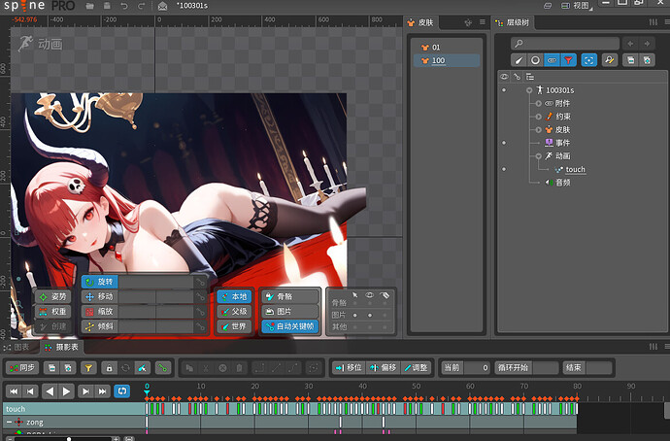This screenshot has height=441, width=670.
Task: Toggle the Bones (骨骼) compensation button
Action: tap(290, 296)
